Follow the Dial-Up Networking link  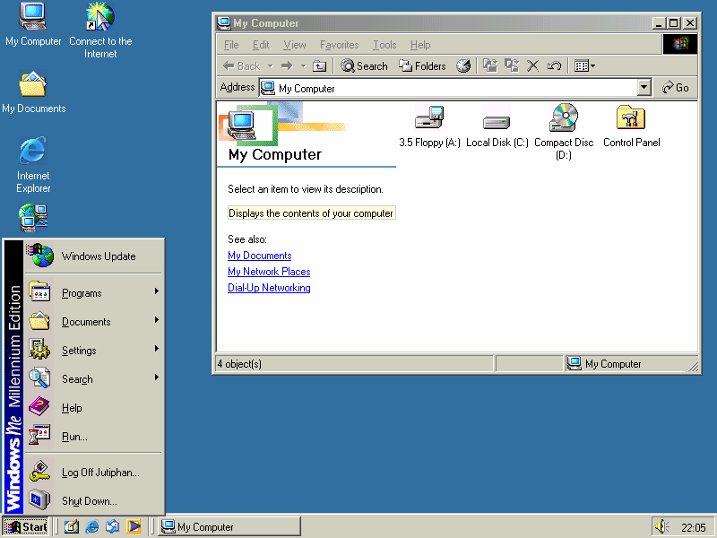[x=269, y=287]
